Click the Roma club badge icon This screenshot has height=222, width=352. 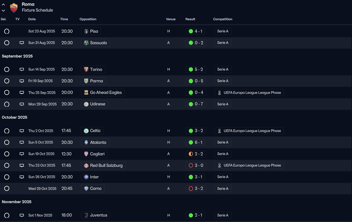point(14,8)
